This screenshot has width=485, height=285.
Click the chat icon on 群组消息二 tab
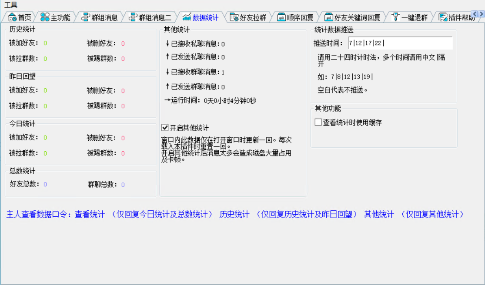pyautogui.click(x=133, y=17)
